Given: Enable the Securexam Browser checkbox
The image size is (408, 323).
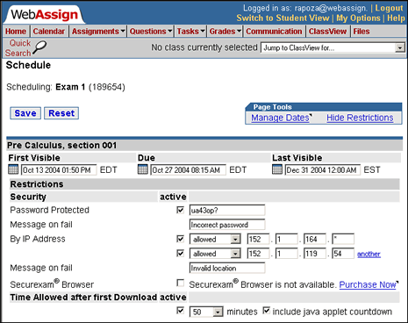Looking at the screenshot, I should [181, 283].
